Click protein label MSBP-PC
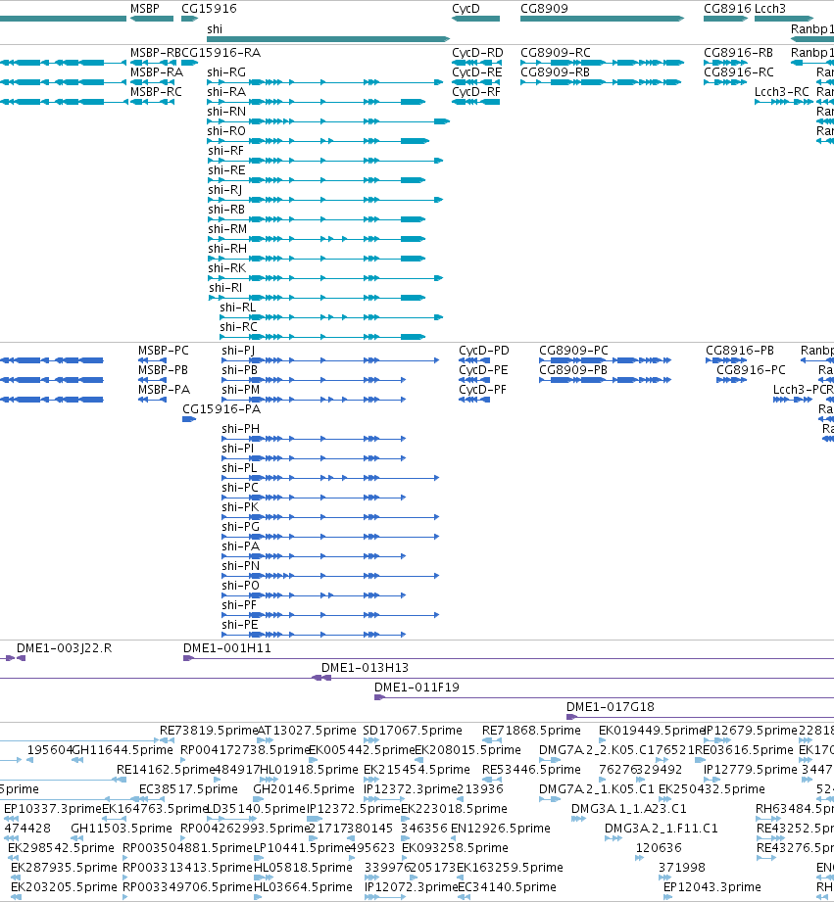 click(164, 351)
